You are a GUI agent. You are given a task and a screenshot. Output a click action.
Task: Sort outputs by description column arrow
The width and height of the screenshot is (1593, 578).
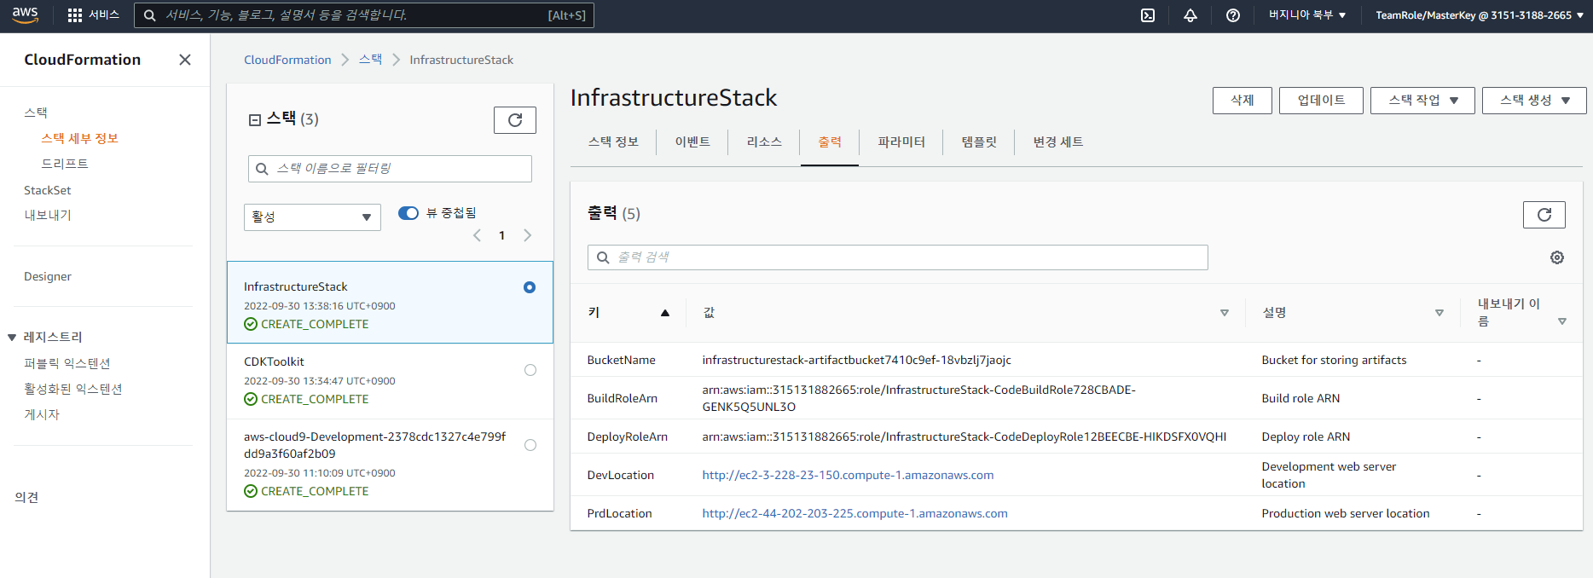(x=1439, y=313)
